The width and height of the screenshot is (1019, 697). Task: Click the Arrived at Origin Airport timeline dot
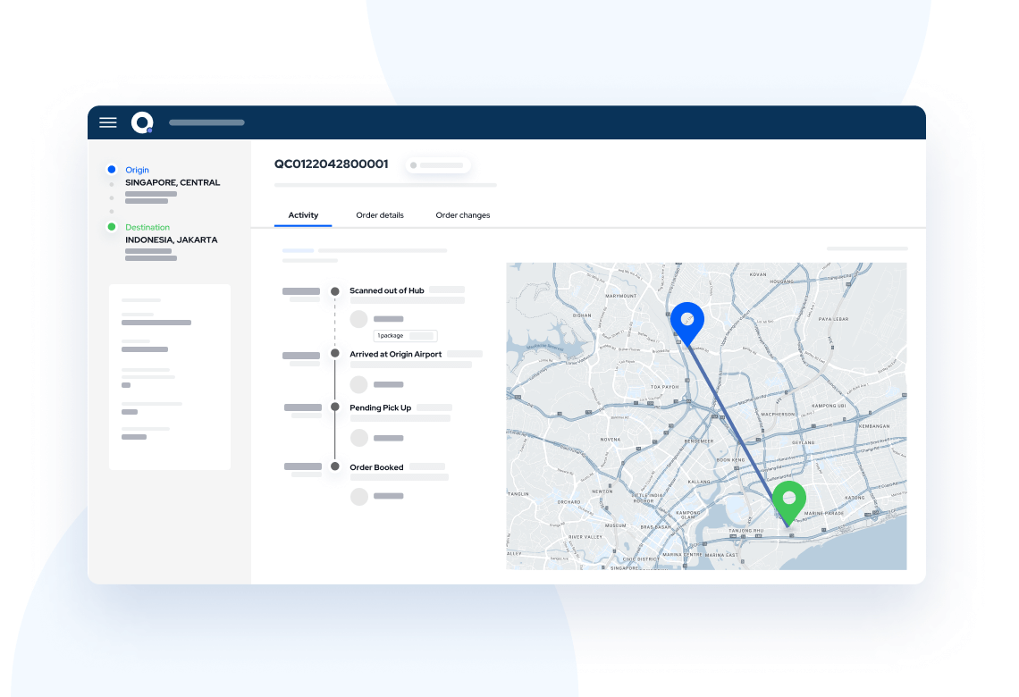334,353
